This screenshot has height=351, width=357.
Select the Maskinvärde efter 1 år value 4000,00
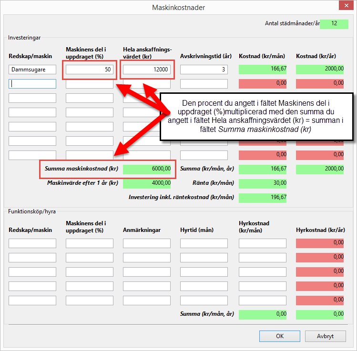pyautogui.click(x=147, y=183)
